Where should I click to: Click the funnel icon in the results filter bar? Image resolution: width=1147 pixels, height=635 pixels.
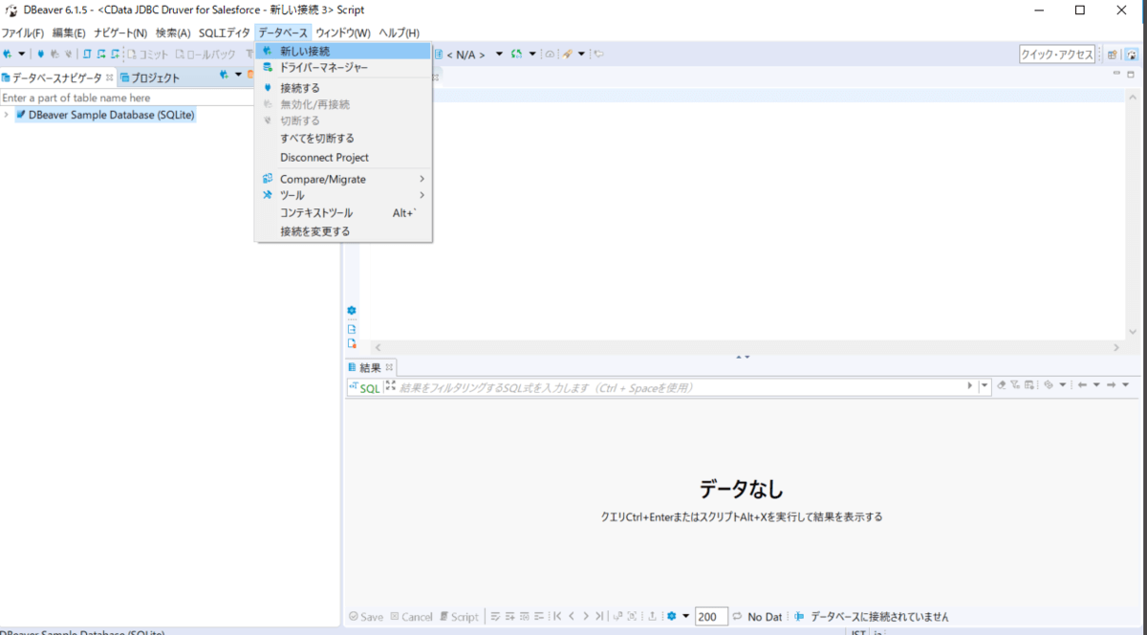coord(1015,385)
